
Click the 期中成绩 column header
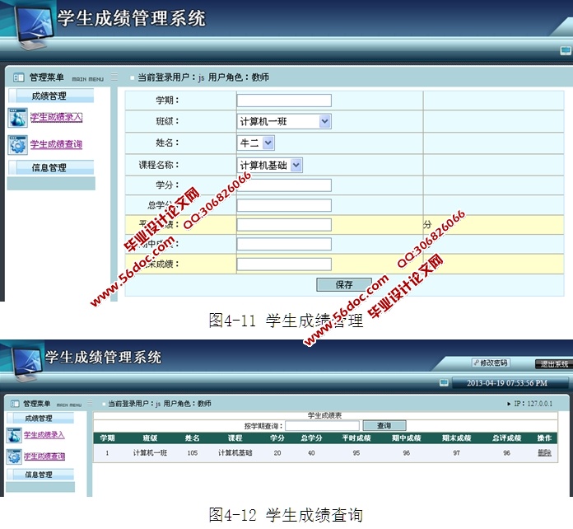point(407,438)
